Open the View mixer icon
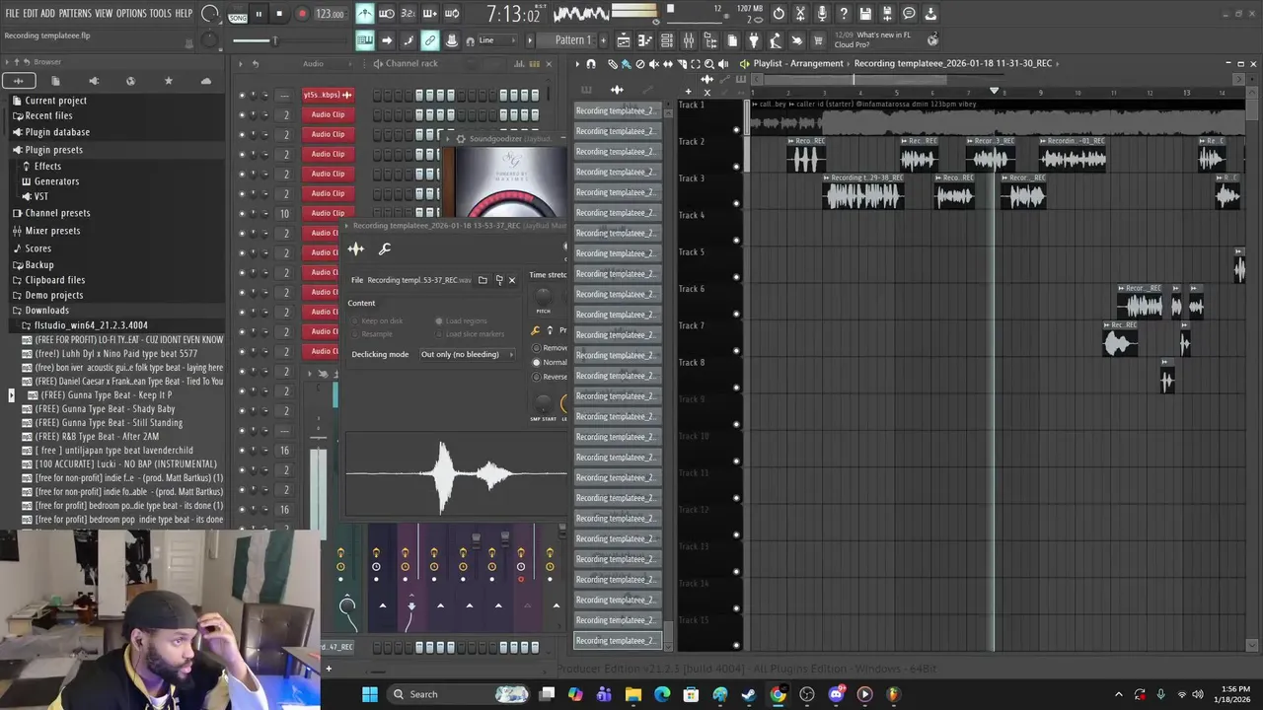1263x710 pixels. tap(689, 40)
